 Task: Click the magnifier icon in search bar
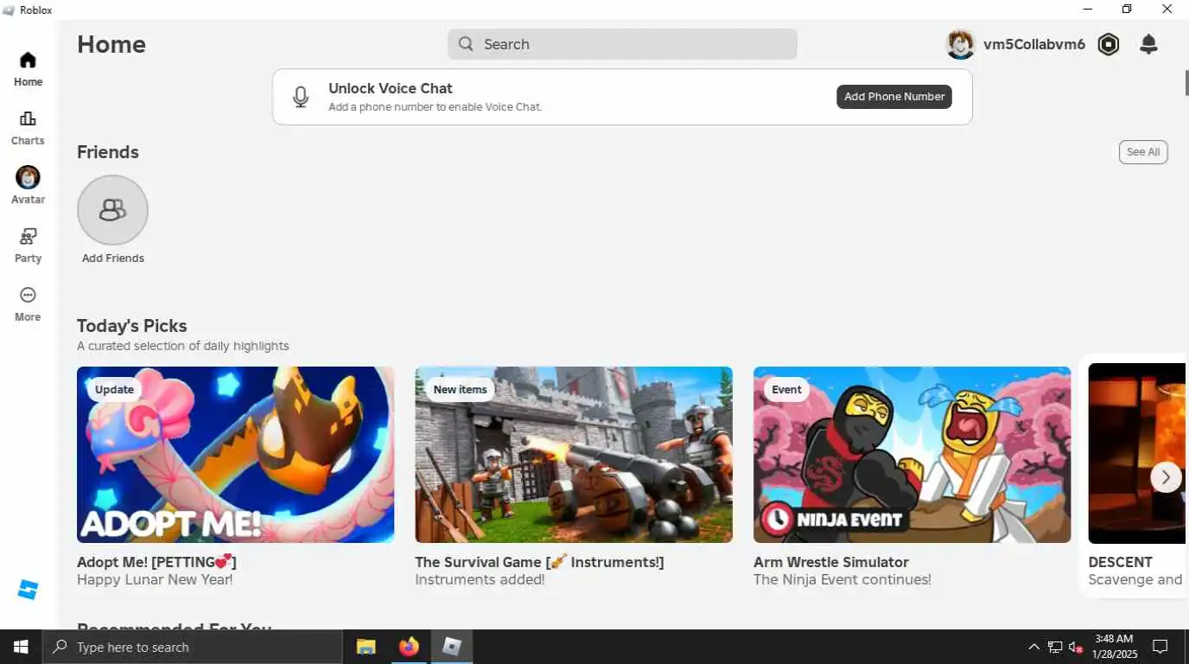coord(466,44)
